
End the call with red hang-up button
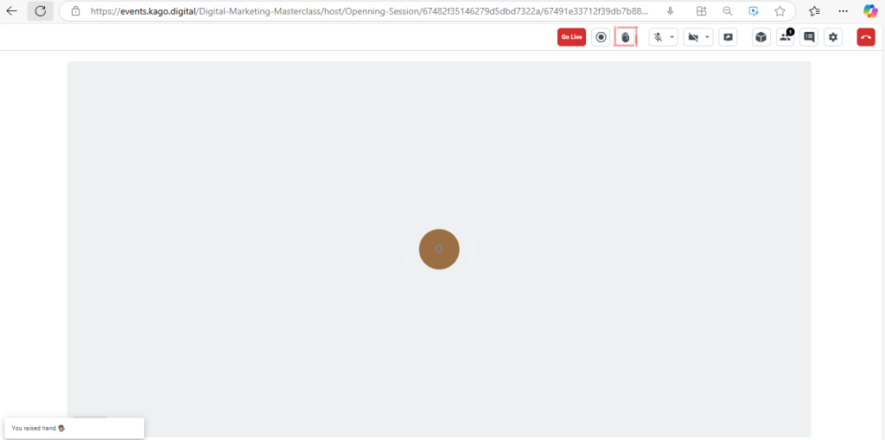pyautogui.click(x=866, y=37)
